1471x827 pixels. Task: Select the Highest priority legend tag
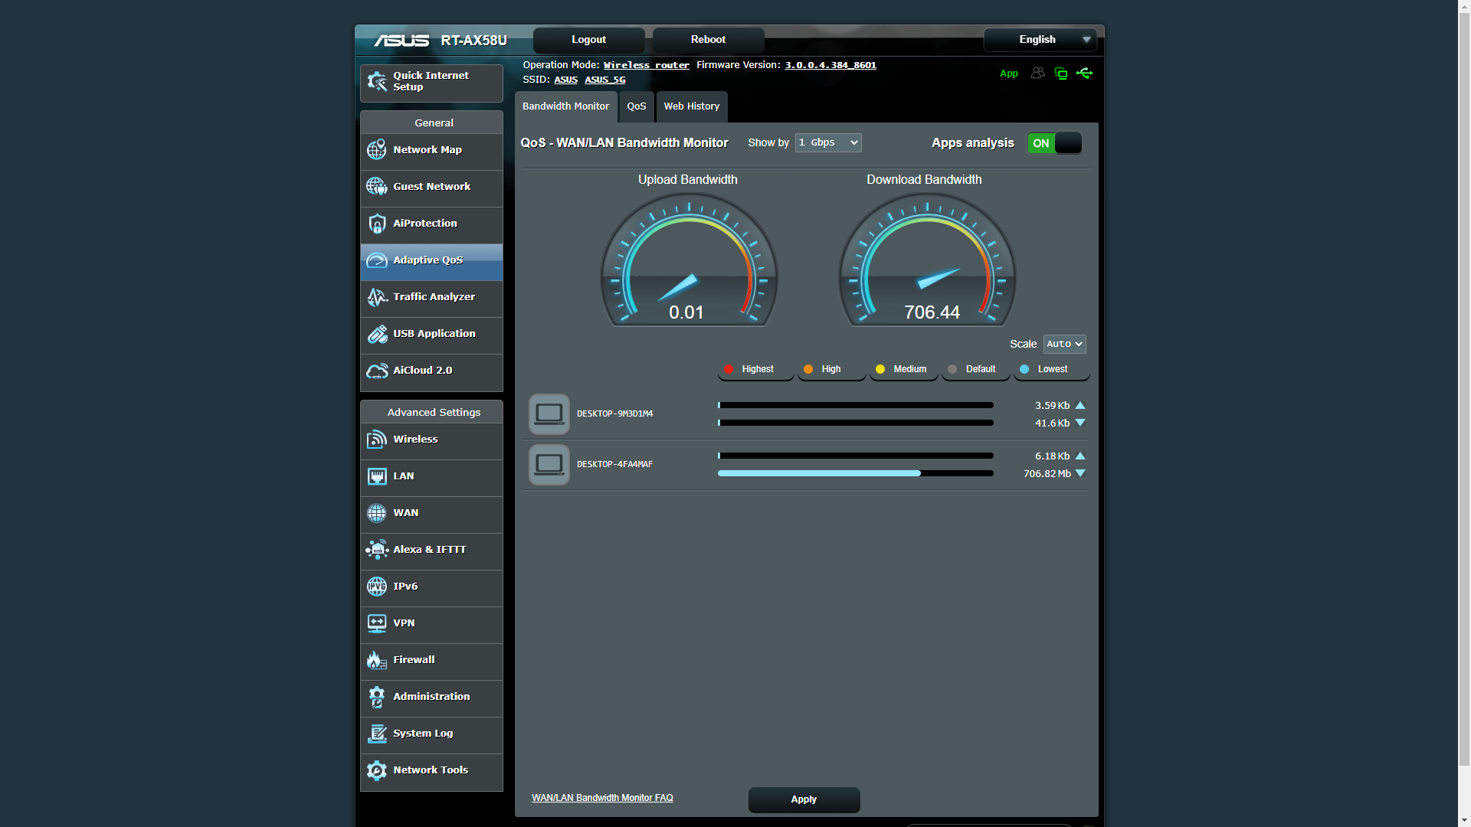click(x=755, y=369)
